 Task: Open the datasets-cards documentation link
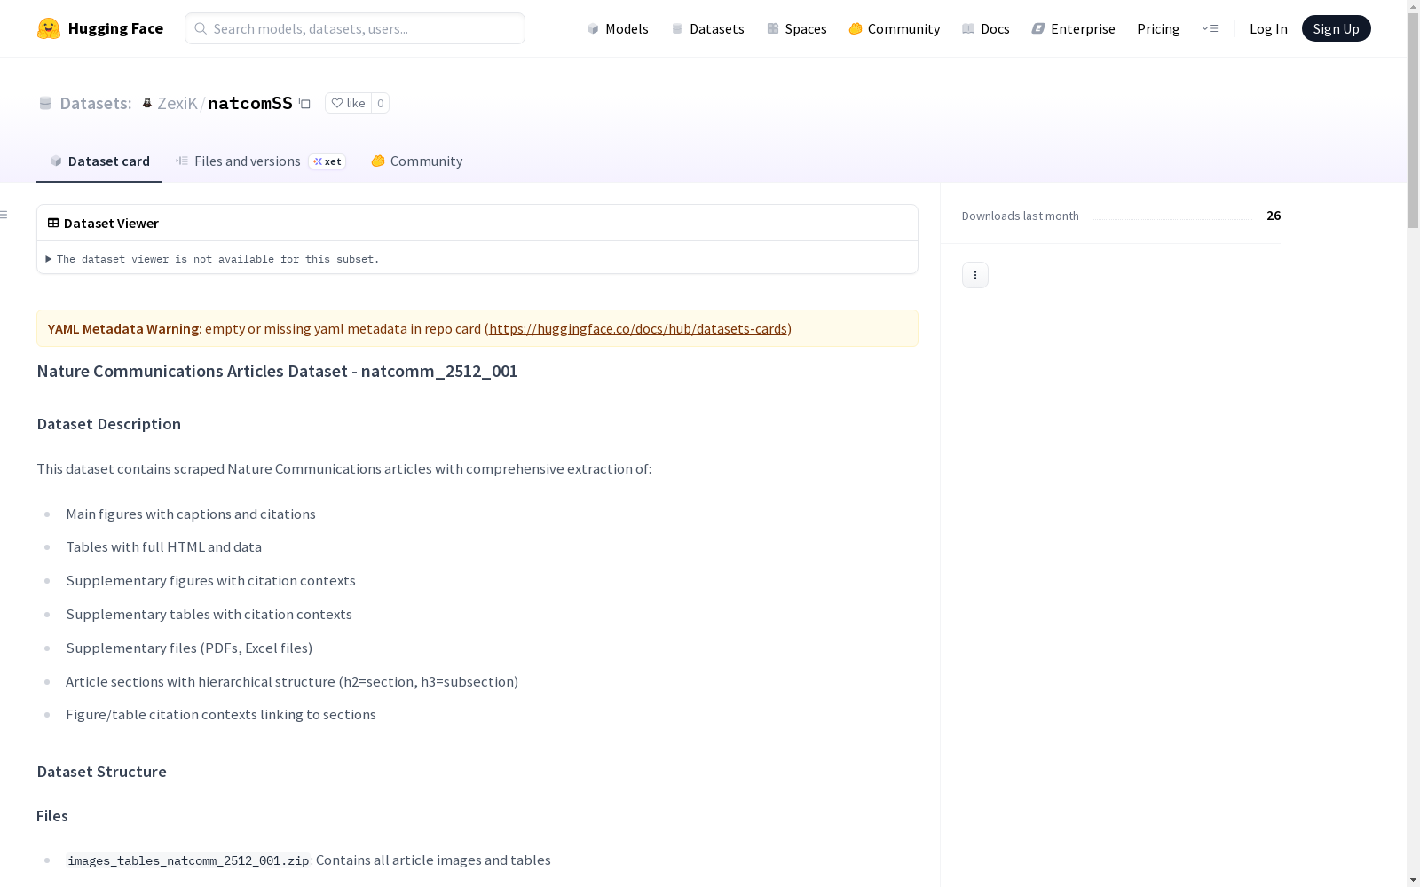pyautogui.click(x=638, y=328)
